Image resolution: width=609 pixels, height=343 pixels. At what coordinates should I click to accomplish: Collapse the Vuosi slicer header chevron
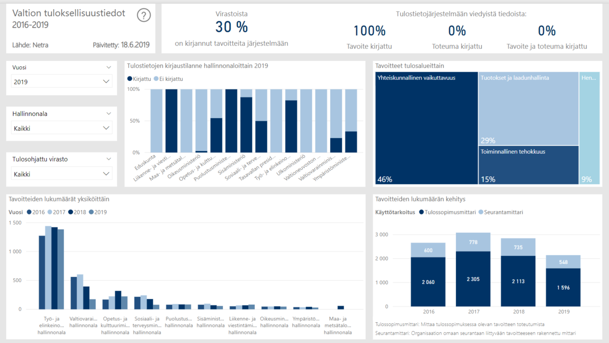[109, 67]
